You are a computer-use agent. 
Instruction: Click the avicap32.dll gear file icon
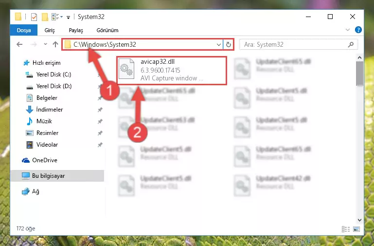pos(126,69)
